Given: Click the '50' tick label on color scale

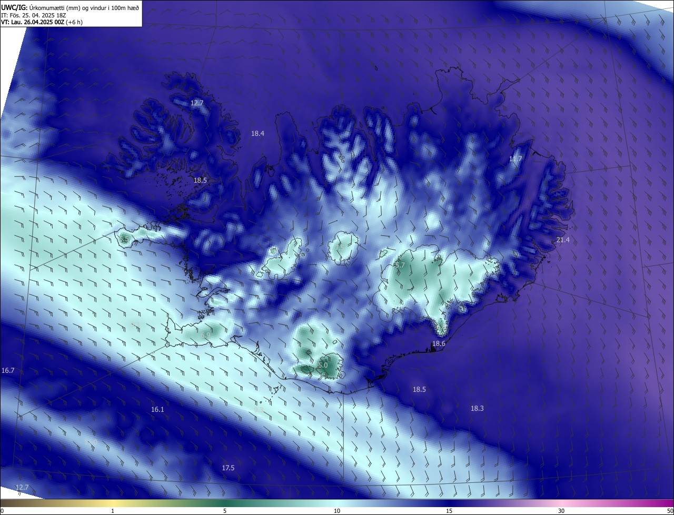Looking at the screenshot, I should click(x=670, y=511).
